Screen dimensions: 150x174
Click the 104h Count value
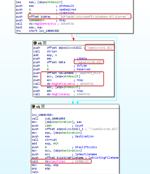coord(48,126)
